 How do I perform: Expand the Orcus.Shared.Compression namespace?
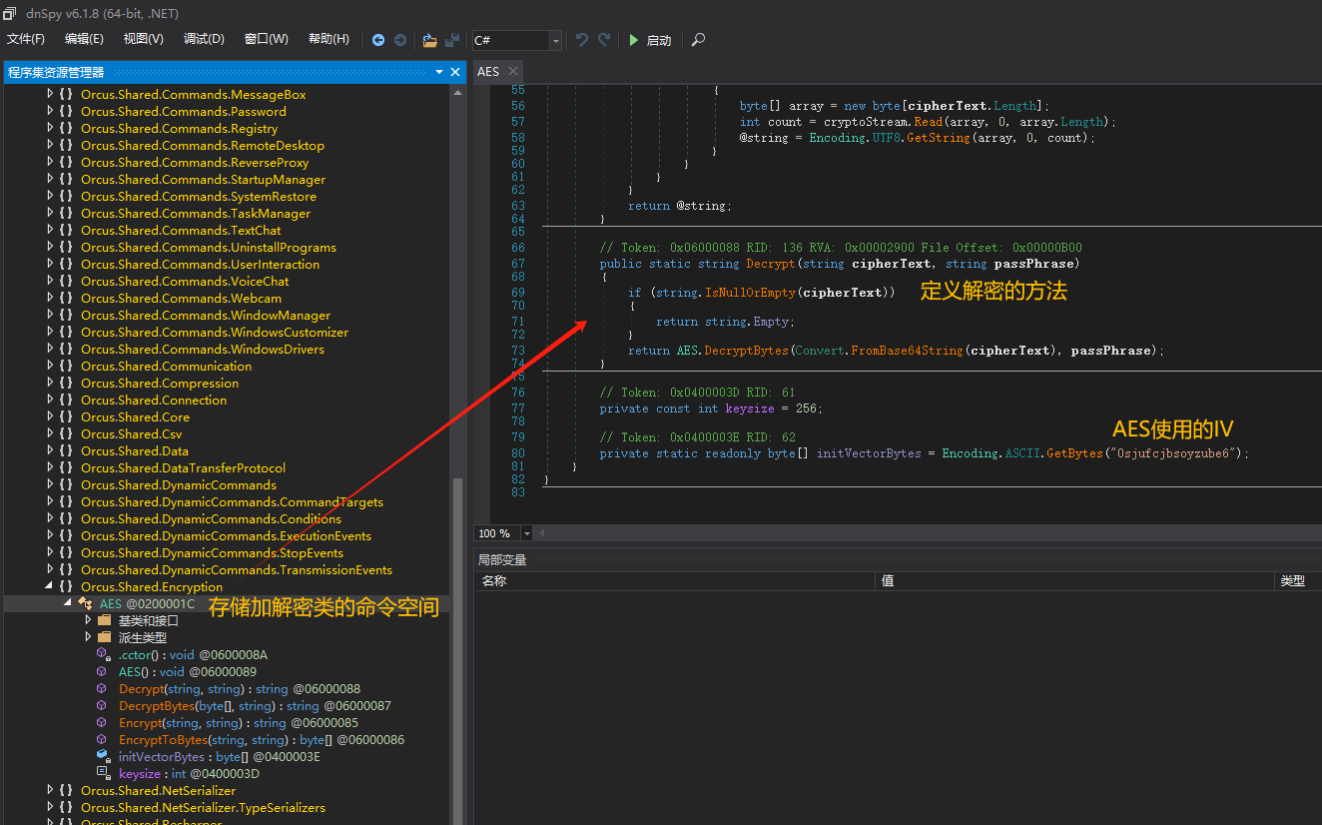(x=50, y=383)
